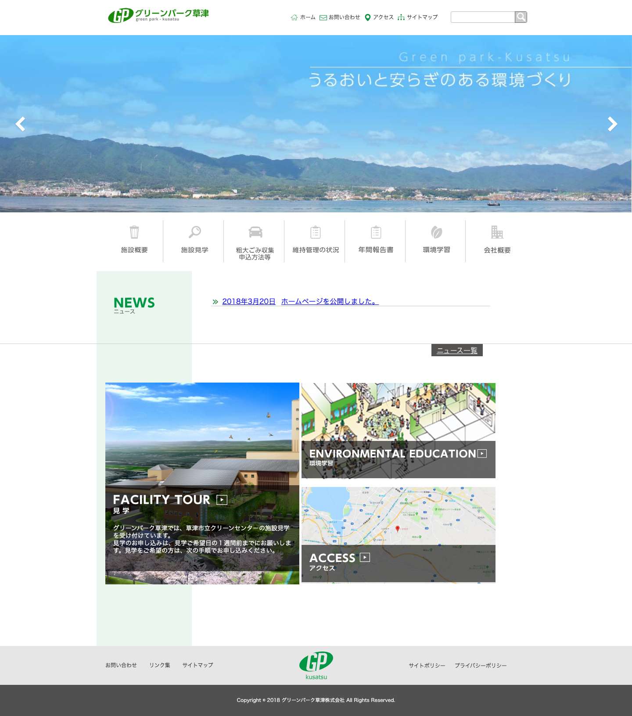This screenshot has height=716, width=632.
Task: Click footer リンク集 link
Action: click(160, 665)
